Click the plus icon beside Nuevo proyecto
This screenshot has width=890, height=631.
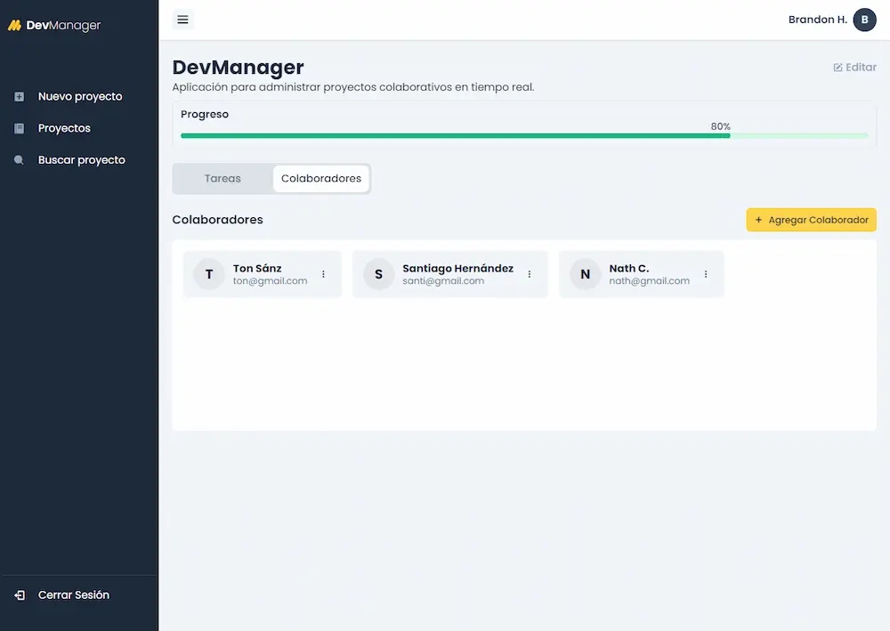[x=20, y=97]
